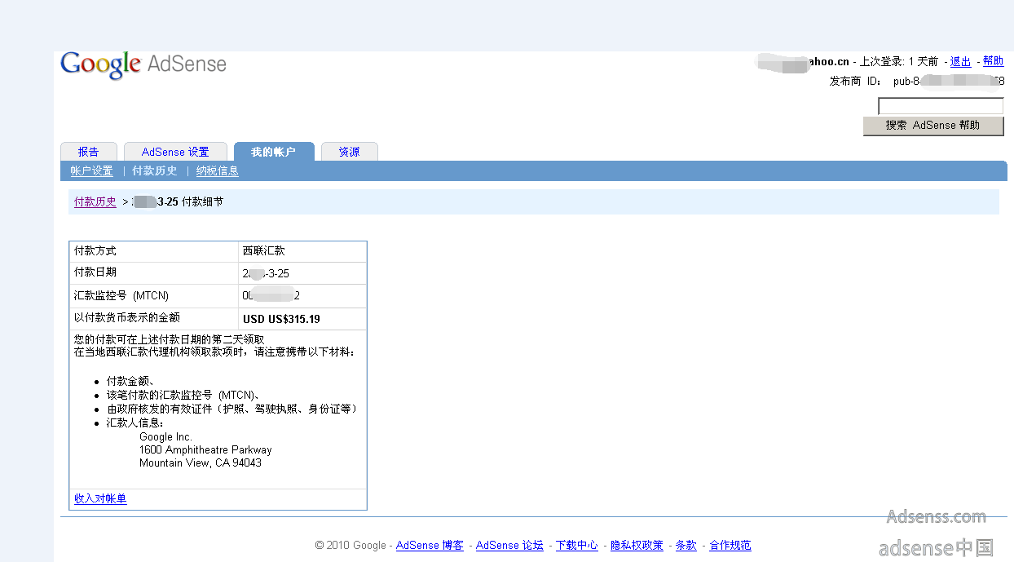Click the 付款方式 row label
Image resolution: width=1014 pixels, height=562 pixels.
click(95, 251)
